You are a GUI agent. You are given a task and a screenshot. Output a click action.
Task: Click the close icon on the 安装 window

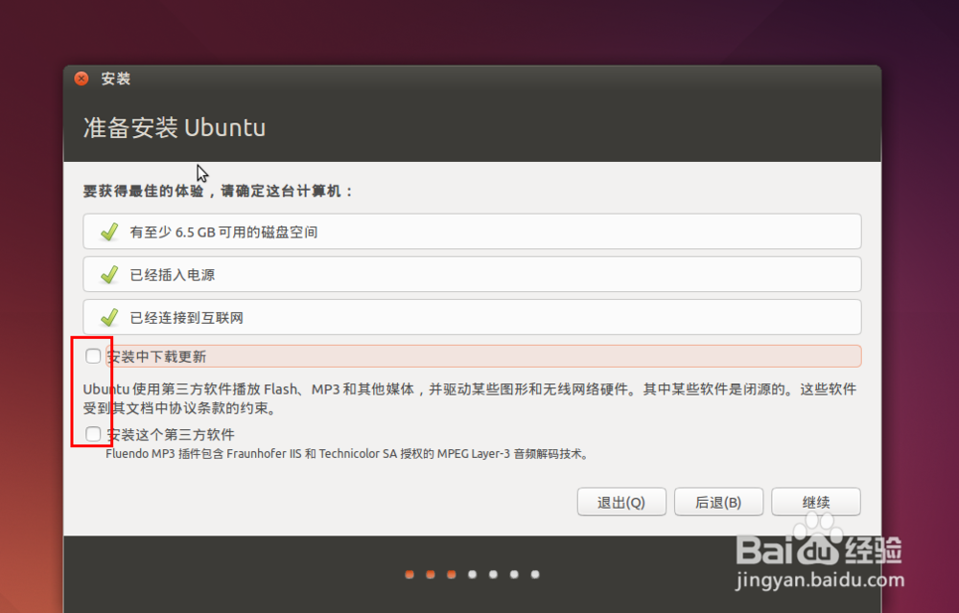pyautogui.click(x=81, y=79)
